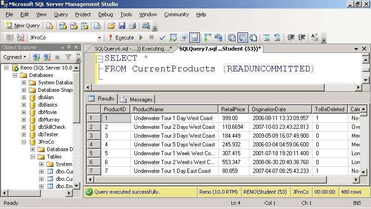Toggle Include Client Statistics
Screen dimensions: 371x209
(x=218, y=38)
